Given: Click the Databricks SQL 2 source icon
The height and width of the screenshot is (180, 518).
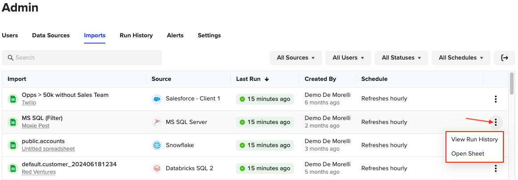Looking at the screenshot, I should [157, 168].
